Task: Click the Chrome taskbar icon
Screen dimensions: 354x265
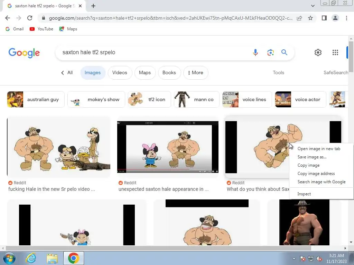Action: coord(74,258)
